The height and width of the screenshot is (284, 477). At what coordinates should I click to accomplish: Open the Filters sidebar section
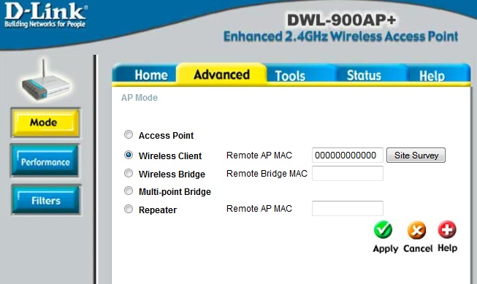(46, 200)
